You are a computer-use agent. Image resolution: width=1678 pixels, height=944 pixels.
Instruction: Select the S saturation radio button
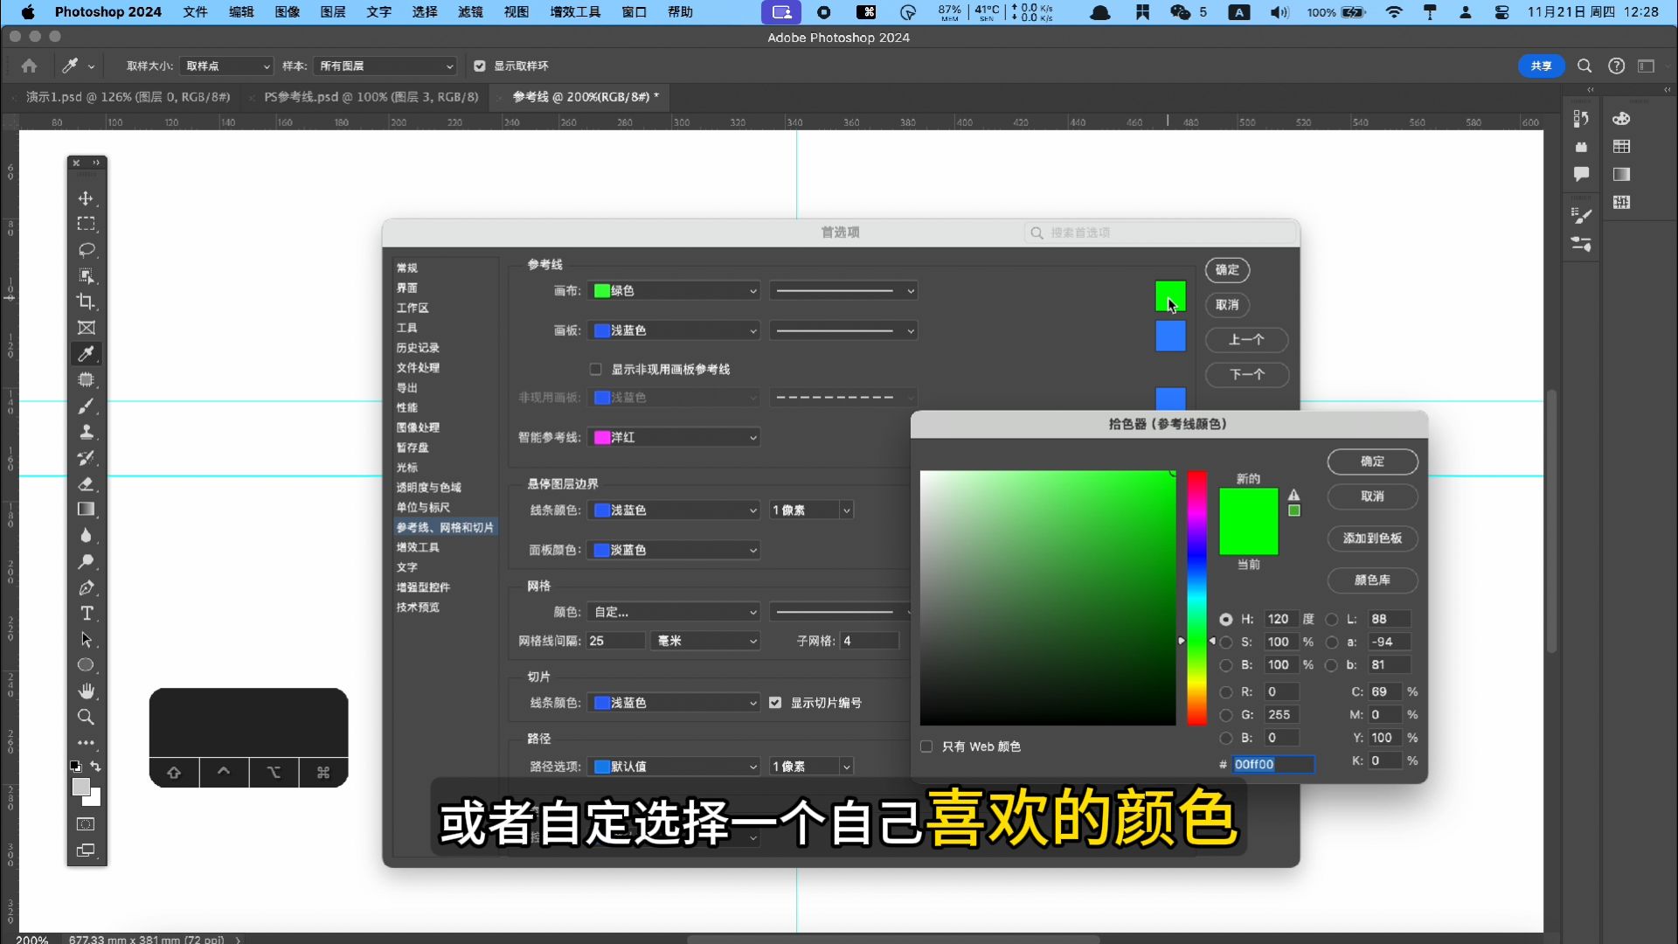click(x=1226, y=642)
